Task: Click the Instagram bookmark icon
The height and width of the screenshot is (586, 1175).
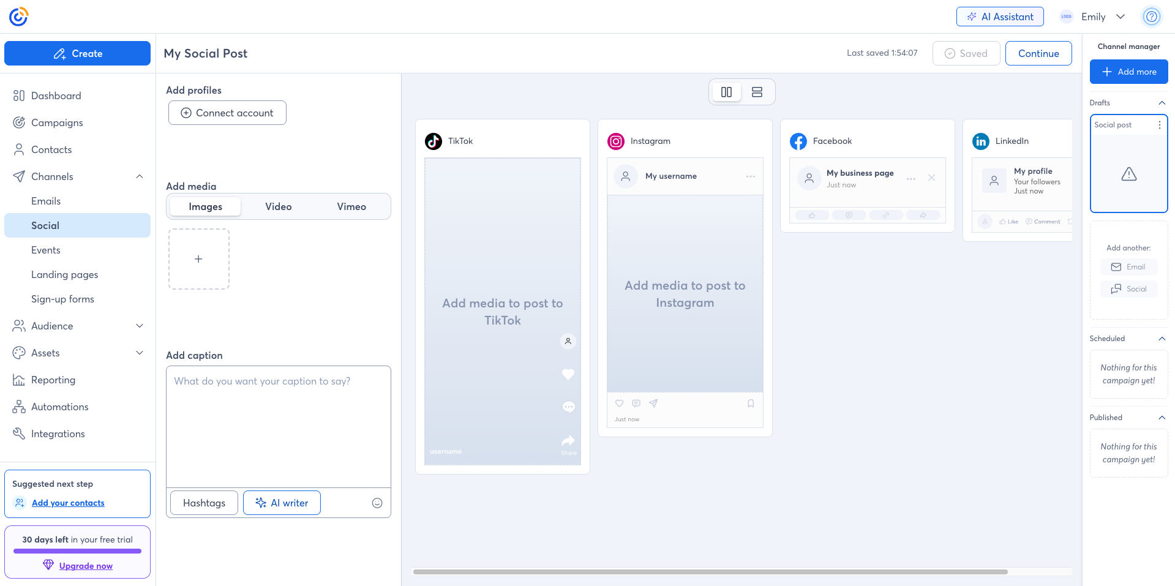Action: 751,404
